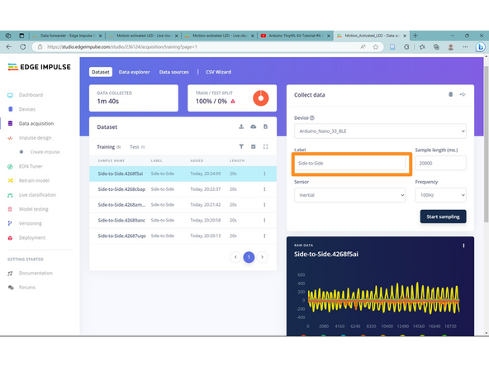The width and height of the screenshot is (489, 367).
Task: Add page to favorites with star icon
Action: tap(376, 47)
